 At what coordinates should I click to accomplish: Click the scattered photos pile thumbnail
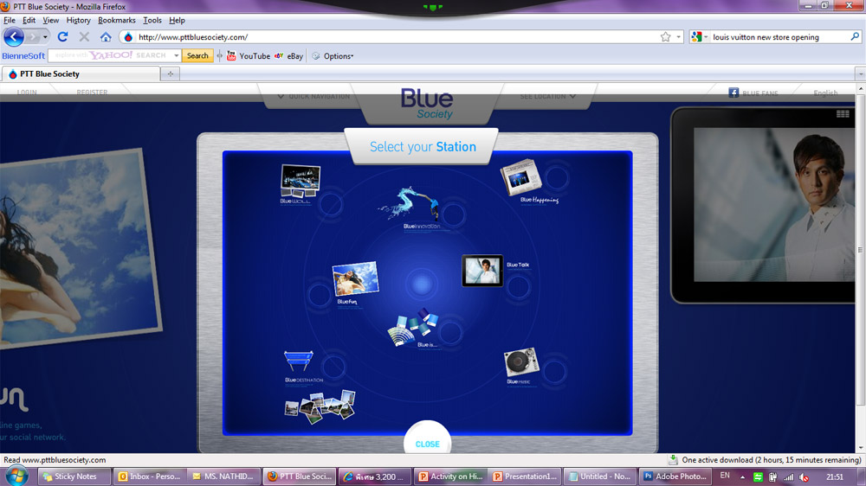coord(320,407)
